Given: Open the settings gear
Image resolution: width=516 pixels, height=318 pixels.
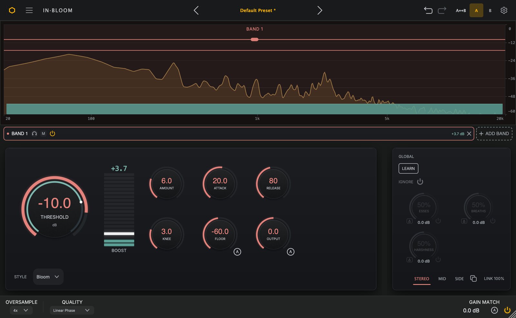Looking at the screenshot, I should [x=504, y=10].
